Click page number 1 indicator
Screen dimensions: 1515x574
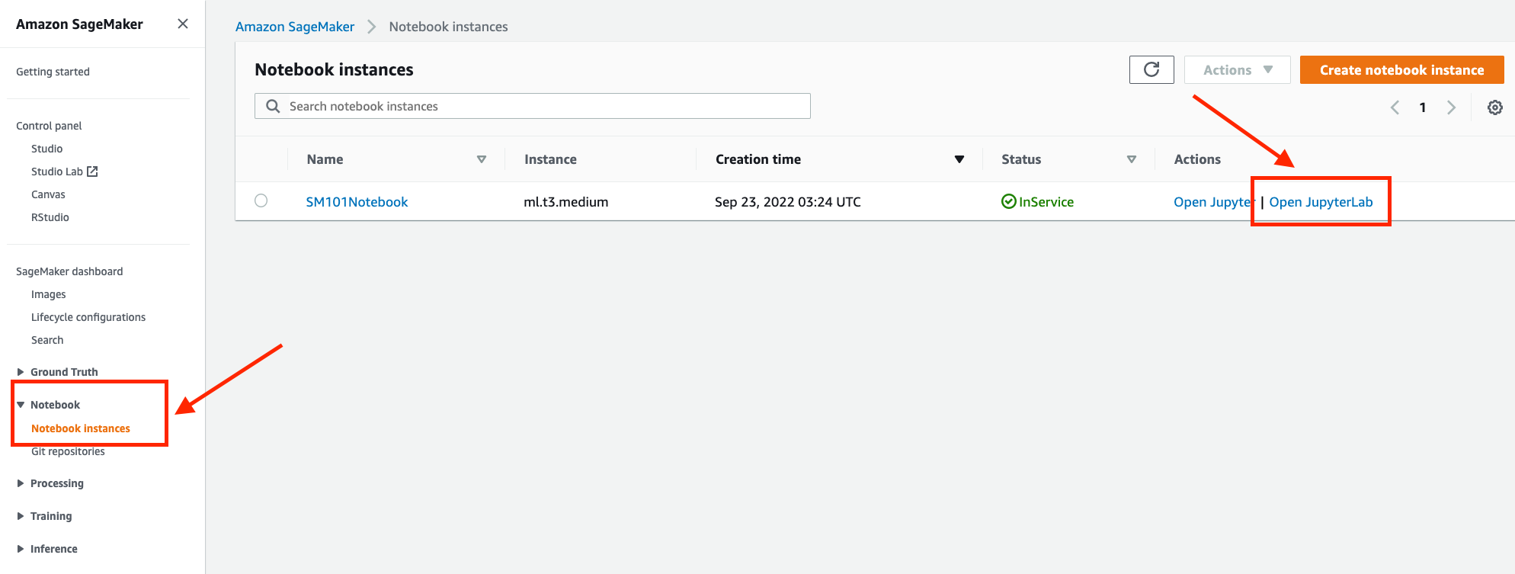click(x=1423, y=107)
